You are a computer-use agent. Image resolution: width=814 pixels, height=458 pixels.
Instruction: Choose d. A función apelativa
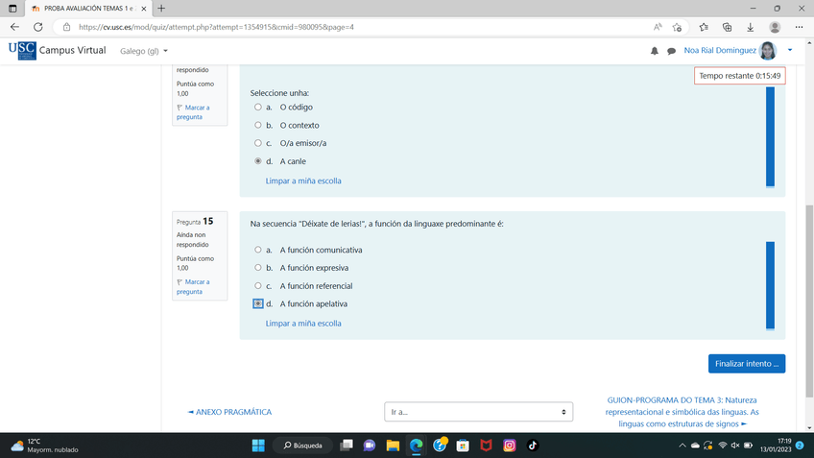(258, 303)
